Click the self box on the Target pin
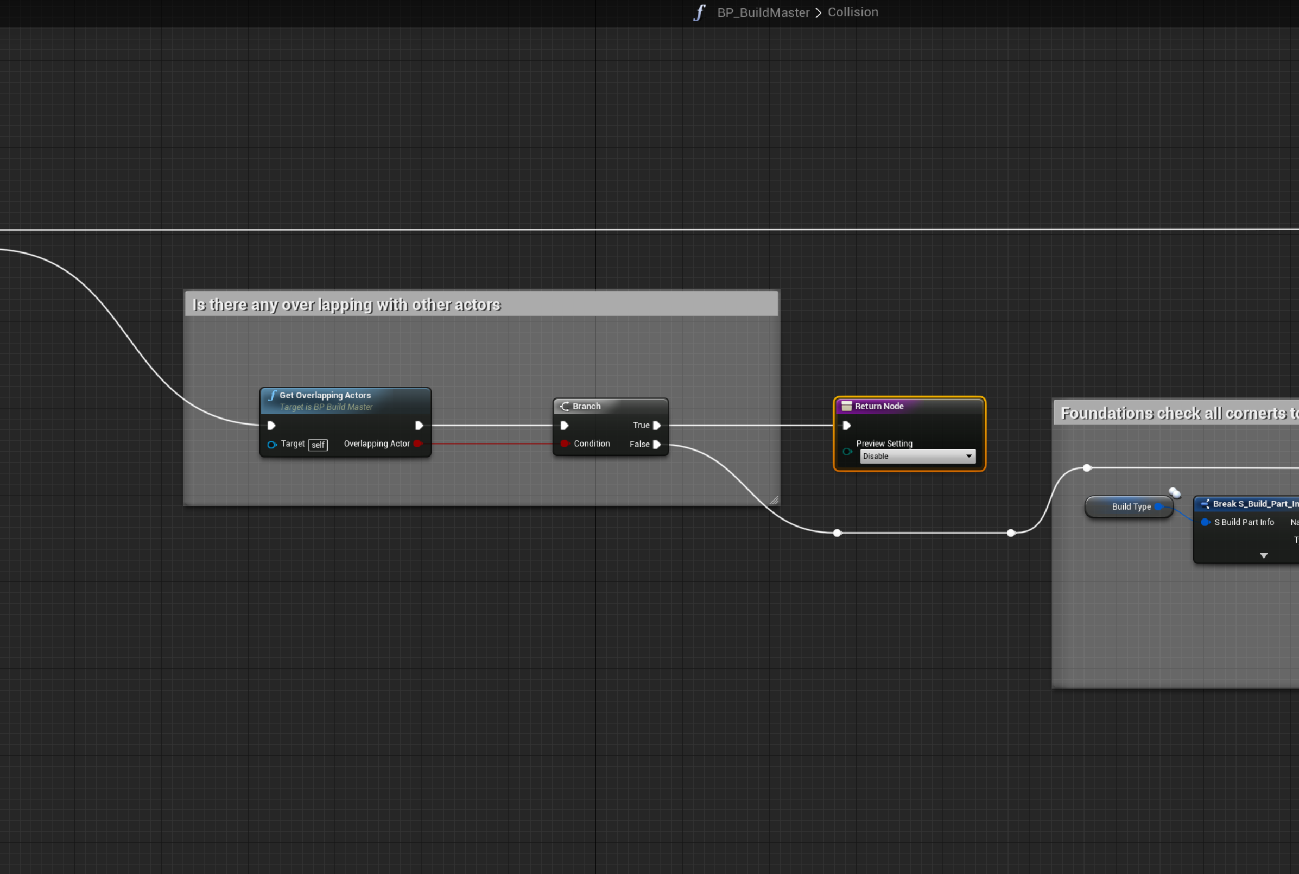This screenshot has height=874, width=1299. (318, 445)
